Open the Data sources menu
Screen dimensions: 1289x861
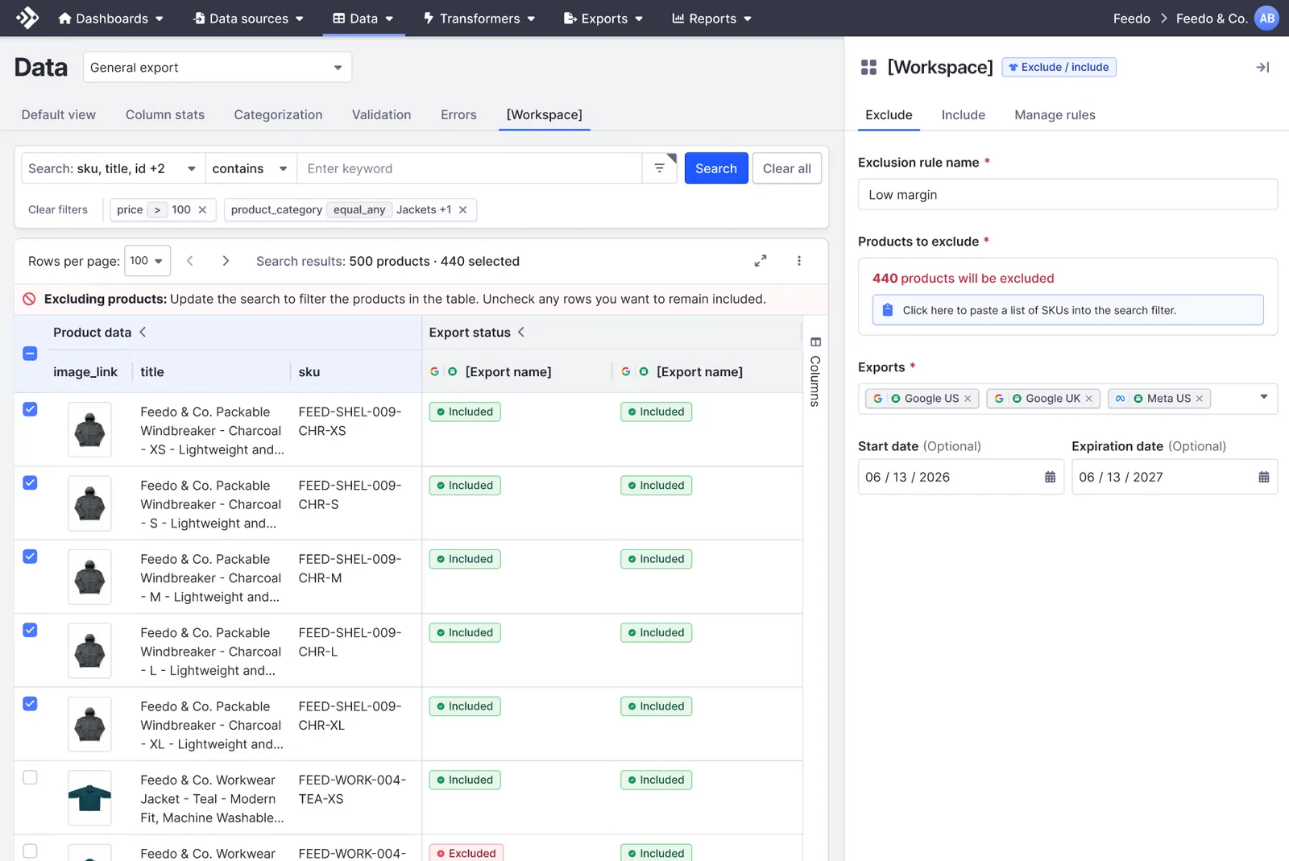point(249,18)
